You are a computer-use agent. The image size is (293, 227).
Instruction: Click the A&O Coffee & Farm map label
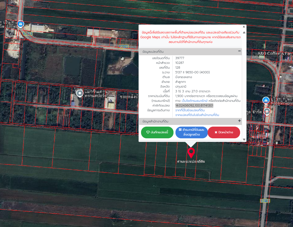pos(275,54)
